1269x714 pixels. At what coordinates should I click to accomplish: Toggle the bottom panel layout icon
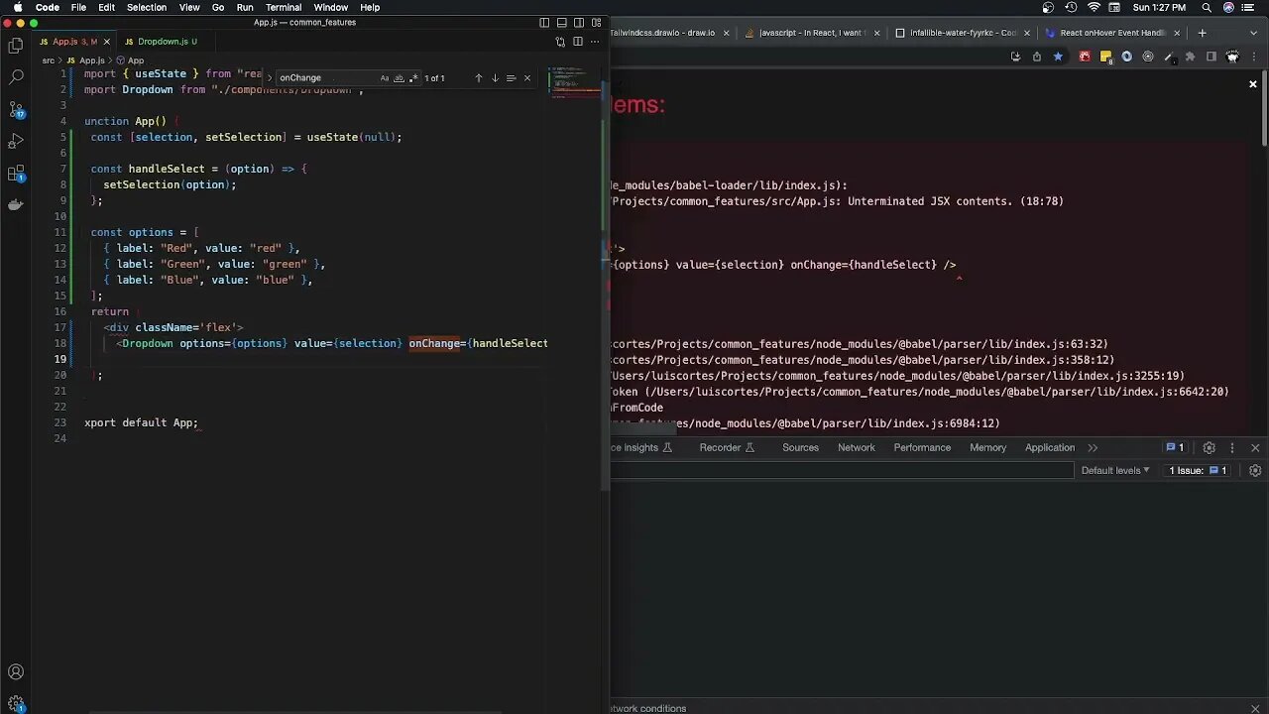click(x=561, y=23)
